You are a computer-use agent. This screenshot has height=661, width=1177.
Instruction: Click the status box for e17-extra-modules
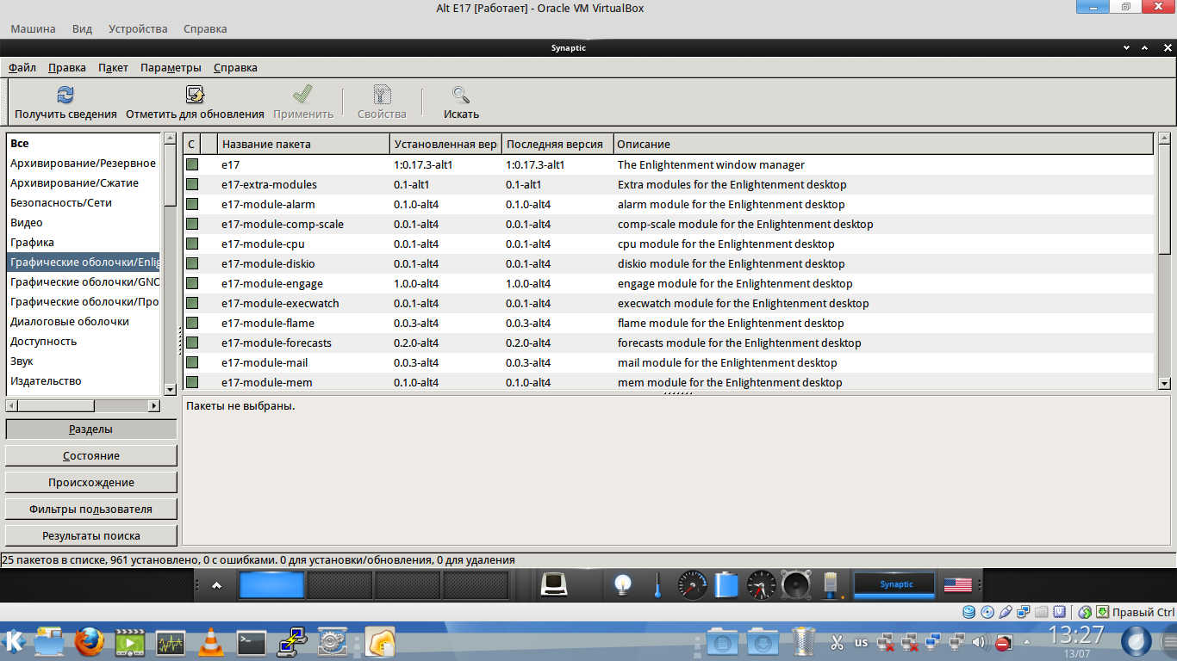(x=192, y=184)
